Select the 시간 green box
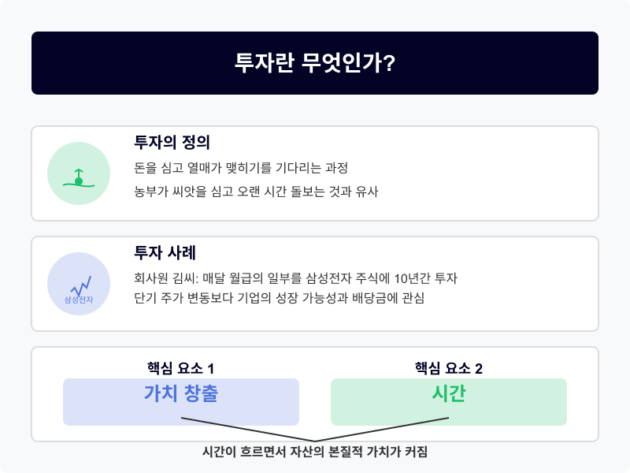630x473 pixels. point(449,402)
